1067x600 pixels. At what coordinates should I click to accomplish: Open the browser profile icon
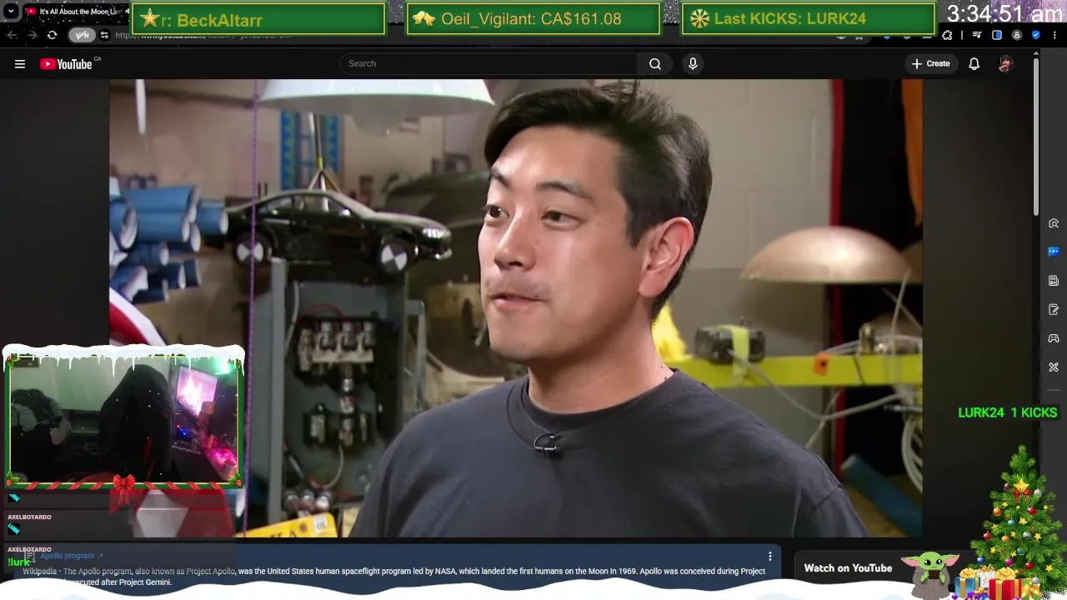coord(1016,35)
